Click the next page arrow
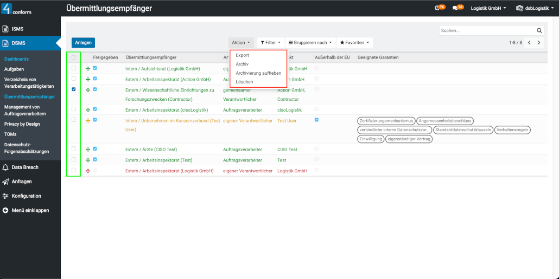559x279 pixels. [539, 43]
